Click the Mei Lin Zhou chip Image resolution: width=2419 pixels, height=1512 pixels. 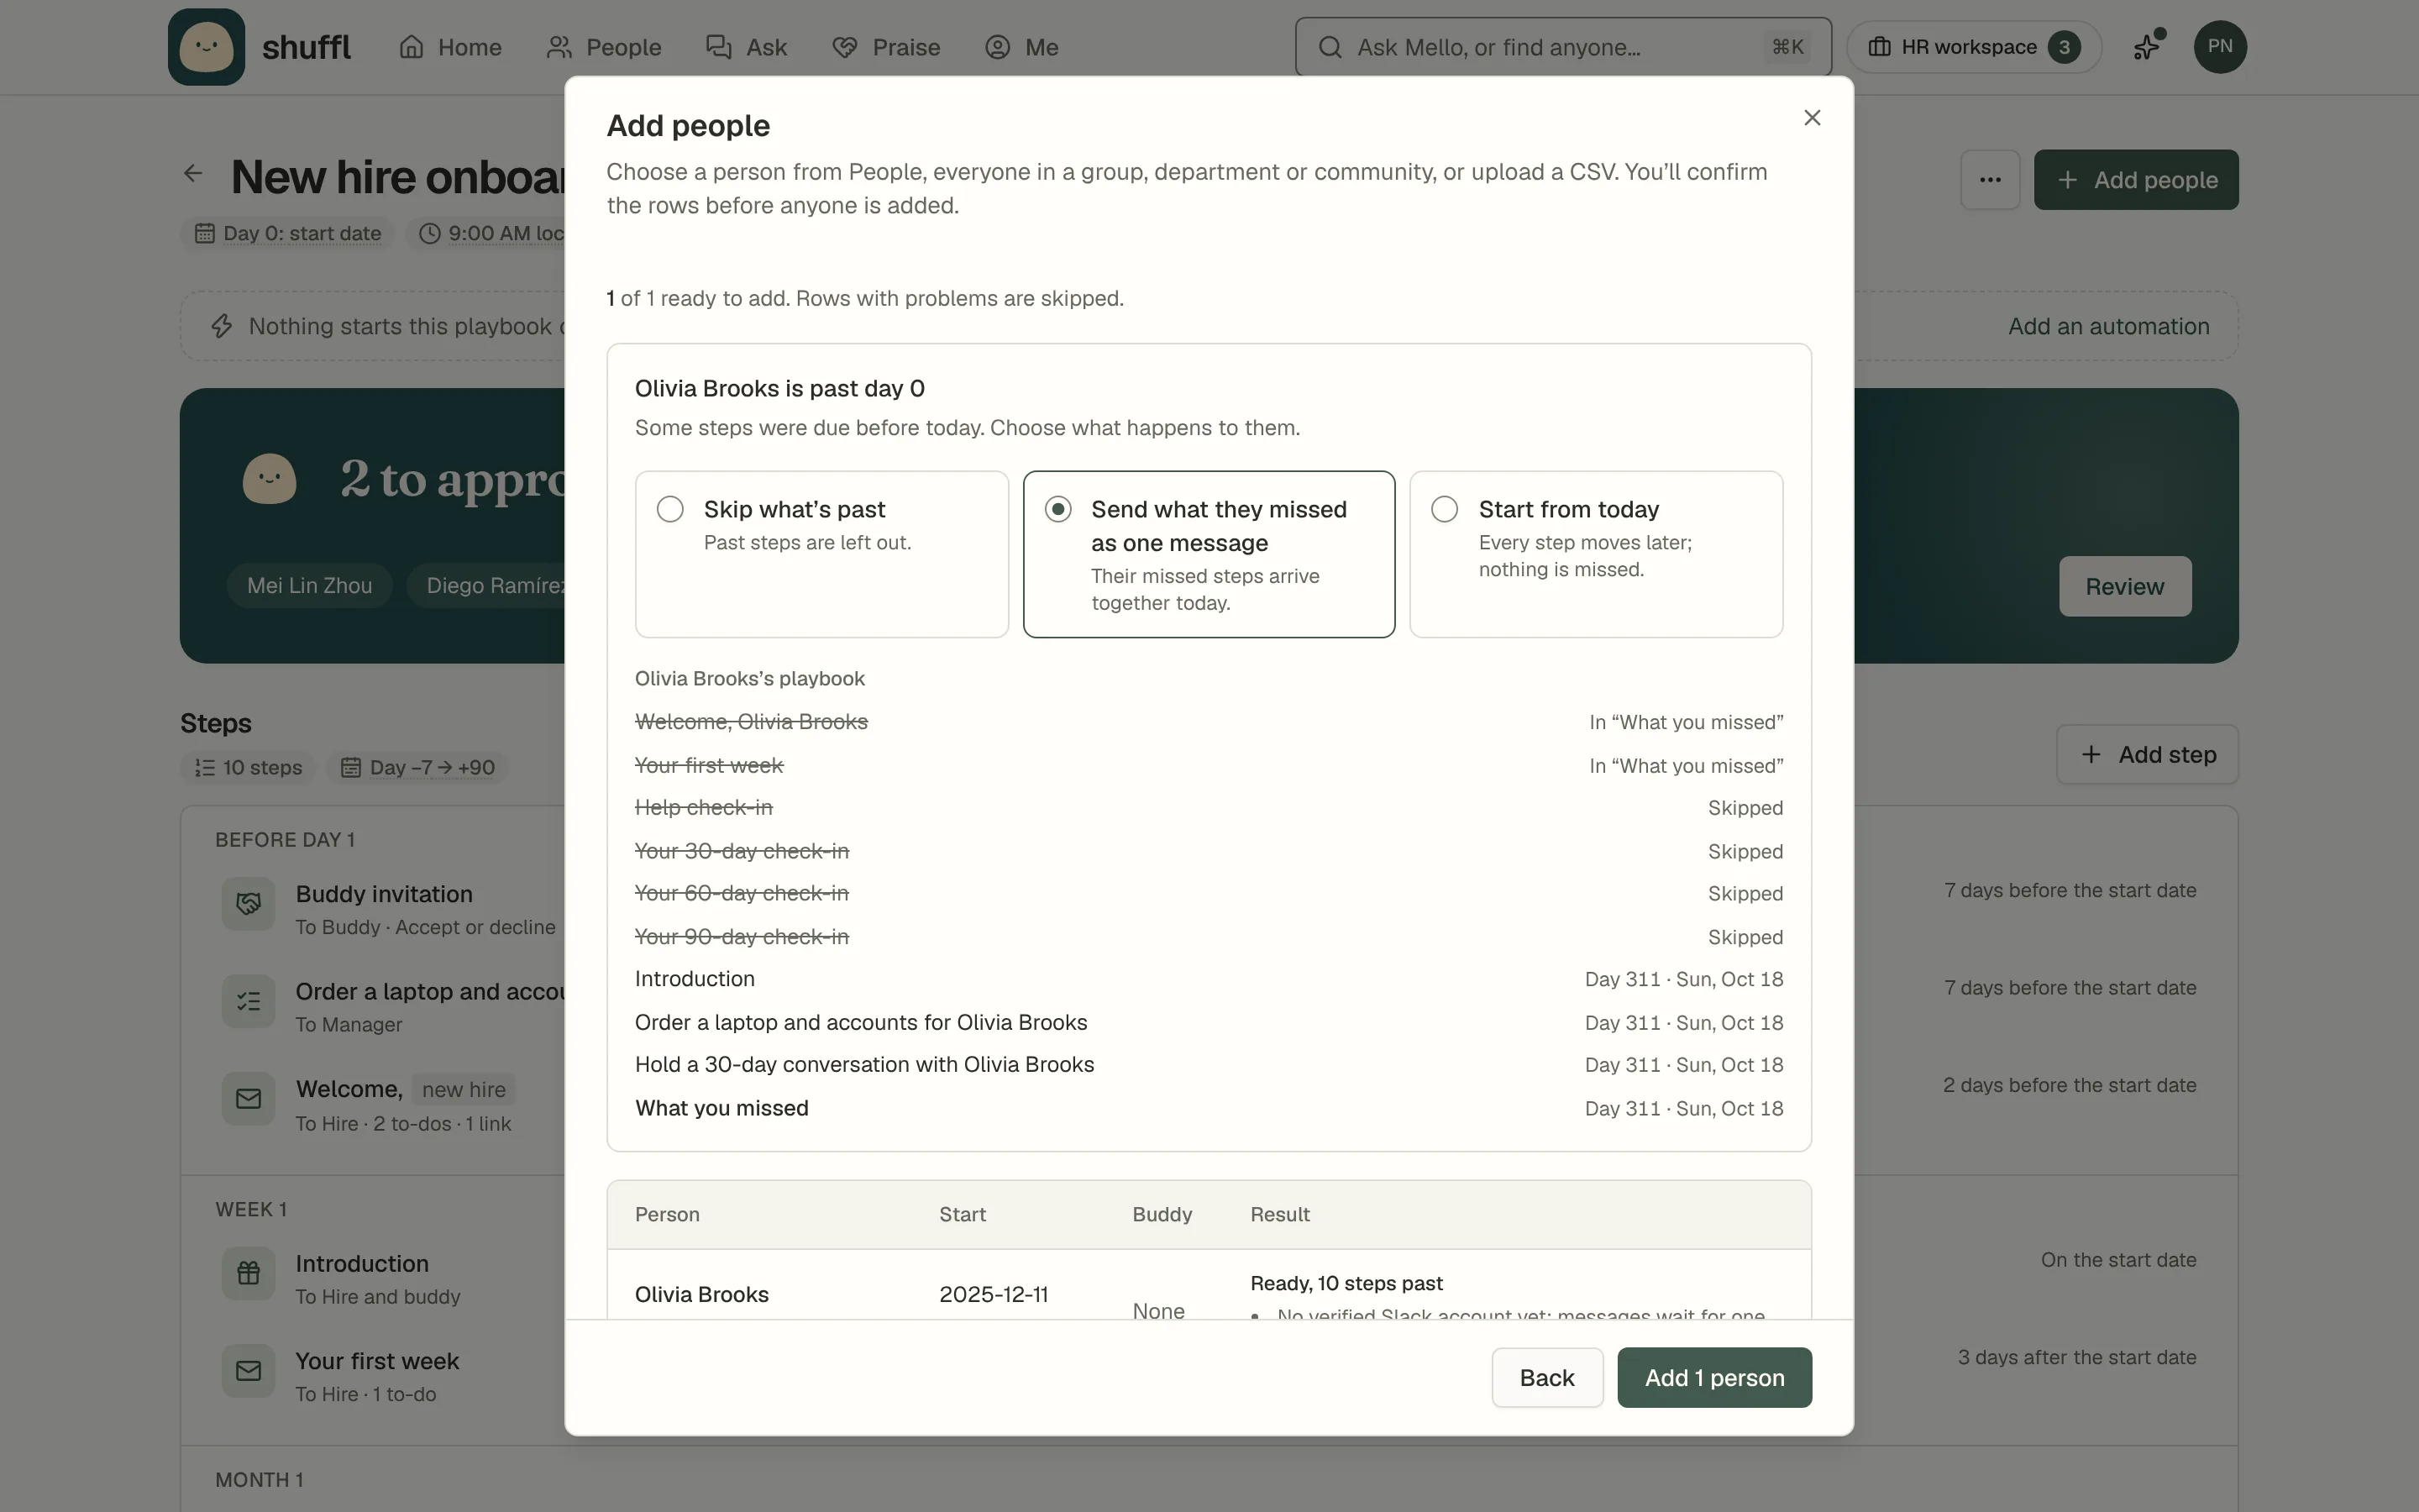coord(310,586)
